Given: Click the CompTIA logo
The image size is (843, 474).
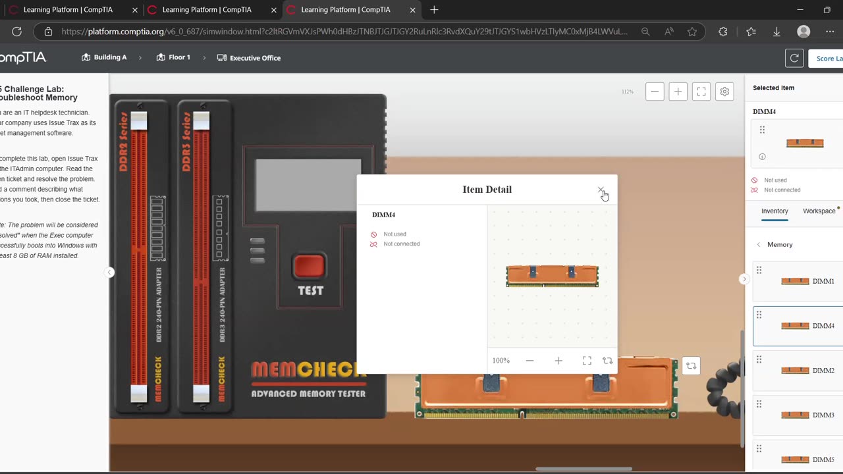Looking at the screenshot, I should coord(23,58).
